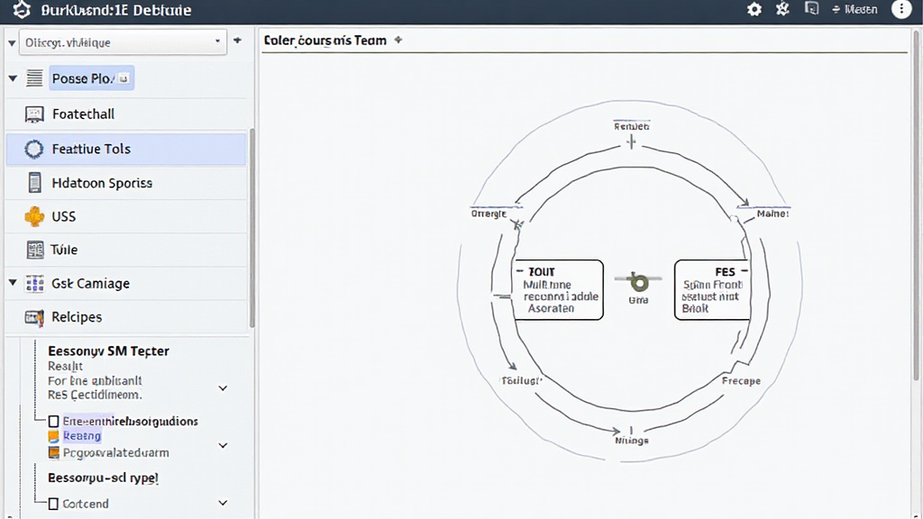Collapse the Posse Plo tree section

tap(13, 79)
